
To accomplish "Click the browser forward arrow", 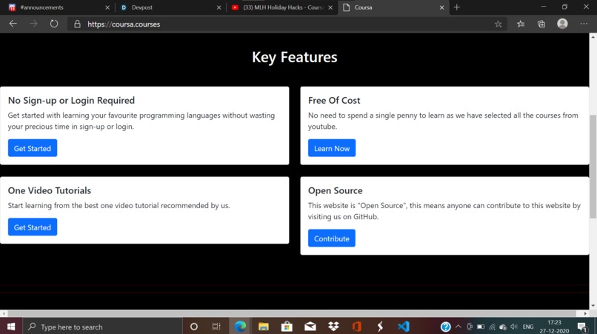I will 33,24.
